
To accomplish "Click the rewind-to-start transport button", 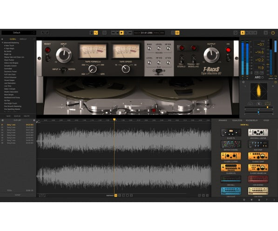I will [113, 33].
